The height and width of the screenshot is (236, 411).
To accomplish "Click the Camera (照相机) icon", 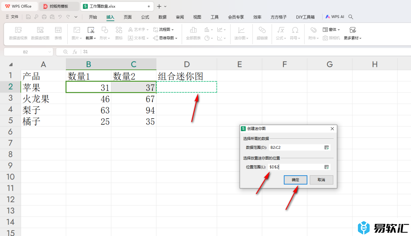I will 326,38.
